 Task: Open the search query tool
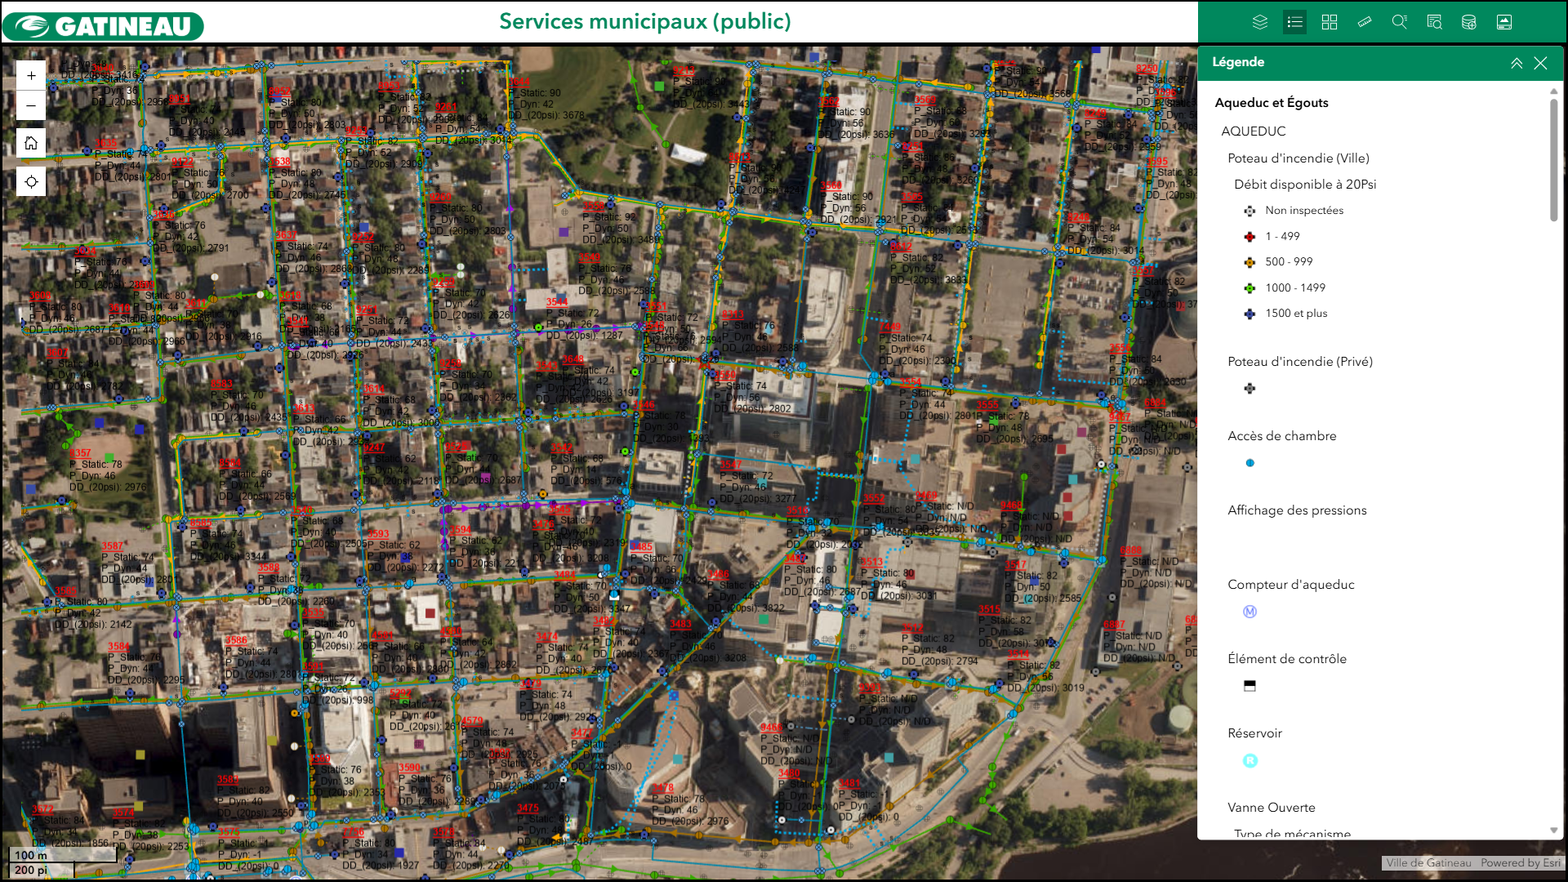[1400, 22]
